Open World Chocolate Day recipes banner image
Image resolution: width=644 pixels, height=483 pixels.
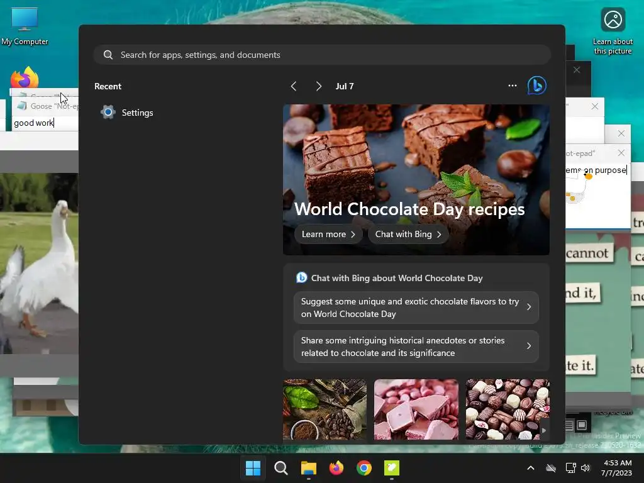pyautogui.click(x=416, y=179)
